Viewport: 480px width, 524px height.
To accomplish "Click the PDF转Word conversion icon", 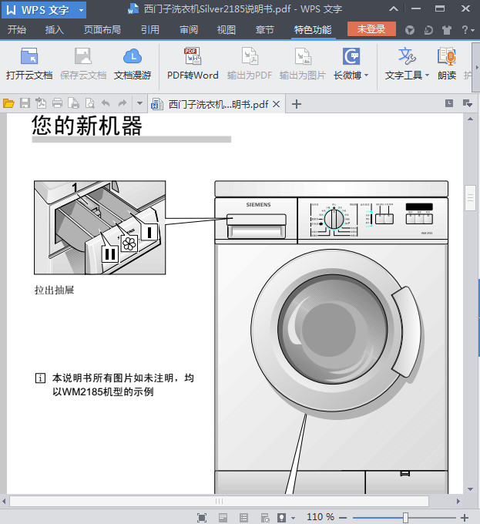I will tap(193, 63).
